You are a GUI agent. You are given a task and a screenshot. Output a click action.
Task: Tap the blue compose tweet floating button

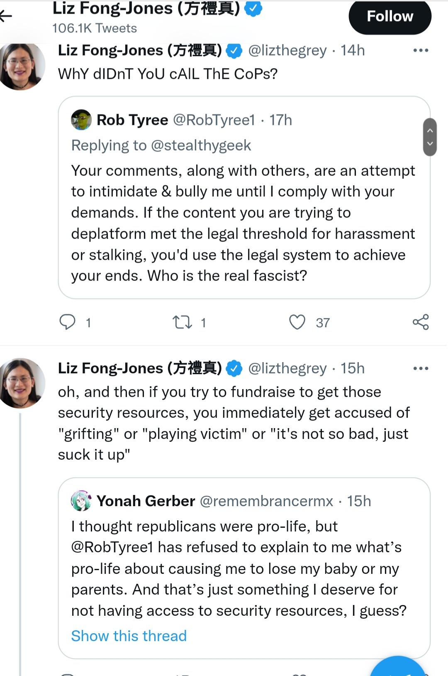click(398, 666)
